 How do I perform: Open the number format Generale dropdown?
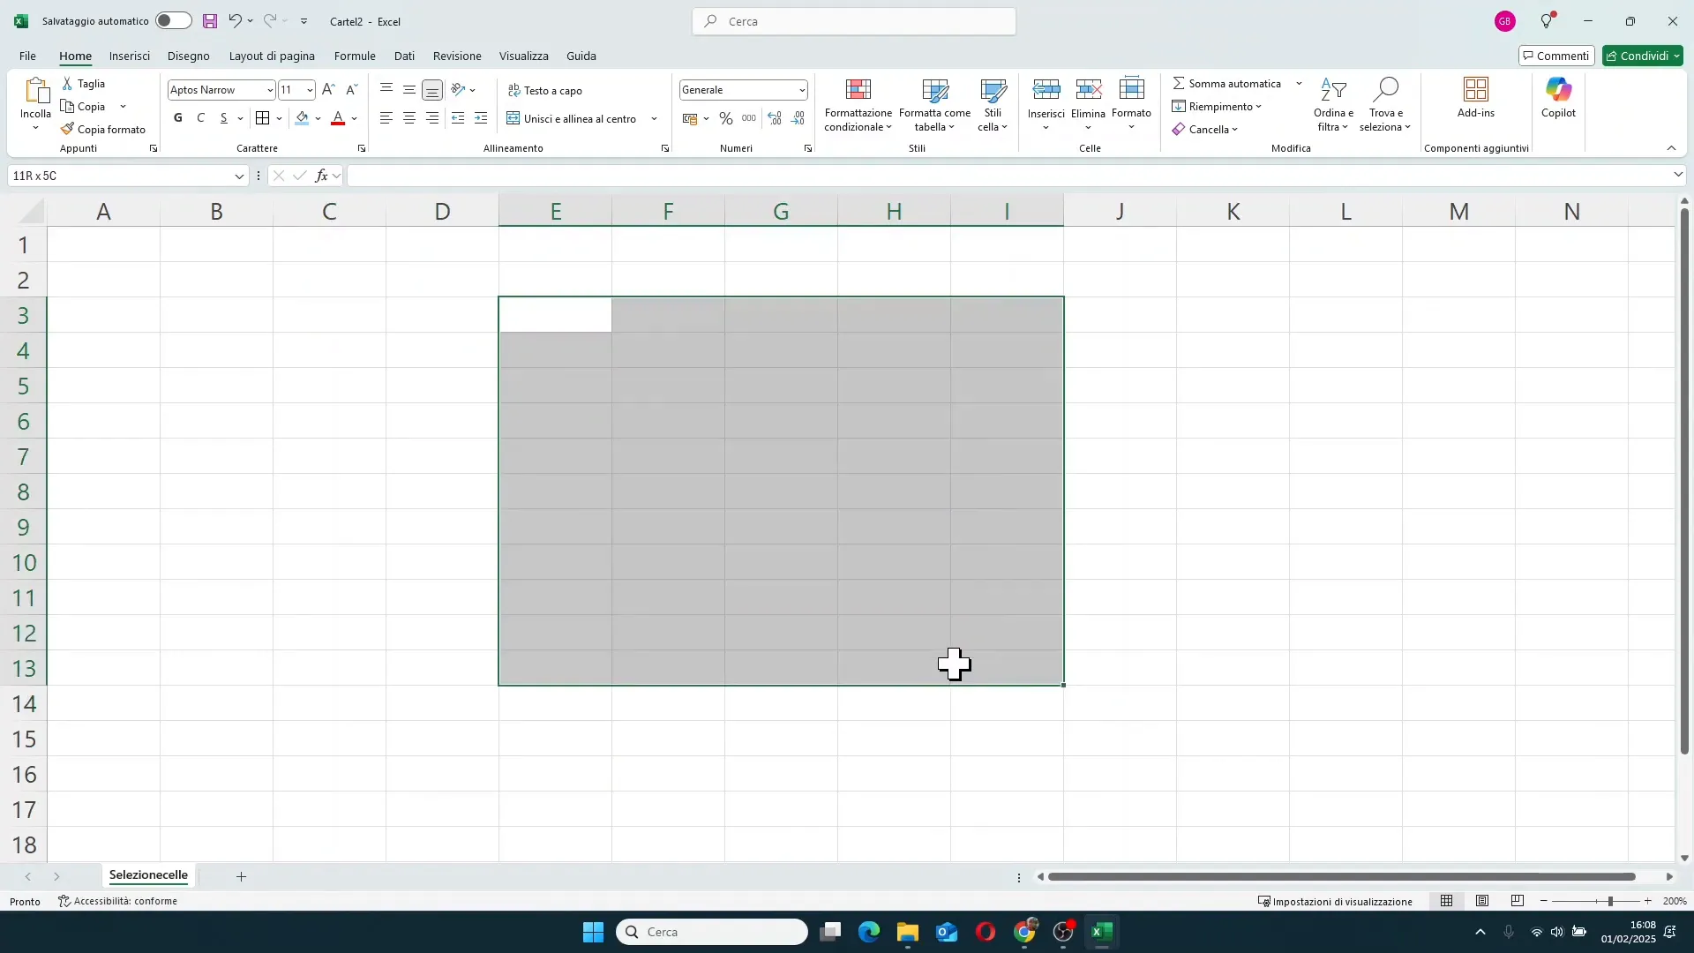click(802, 90)
